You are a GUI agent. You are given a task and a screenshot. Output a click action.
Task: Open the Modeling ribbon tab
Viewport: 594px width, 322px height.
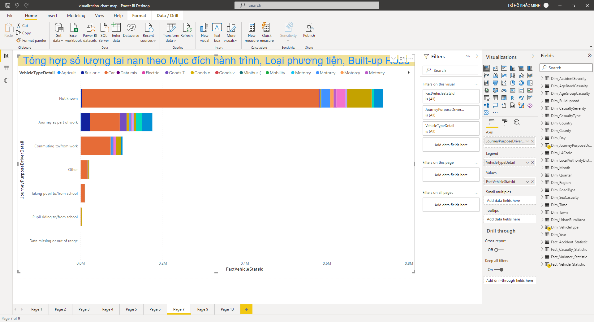pyautogui.click(x=76, y=15)
